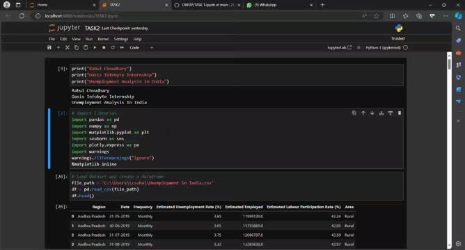The height and width of the screenshot is (250, 465).
Task: Click the Trusted notebook label
Action: [x=397, y=38]
